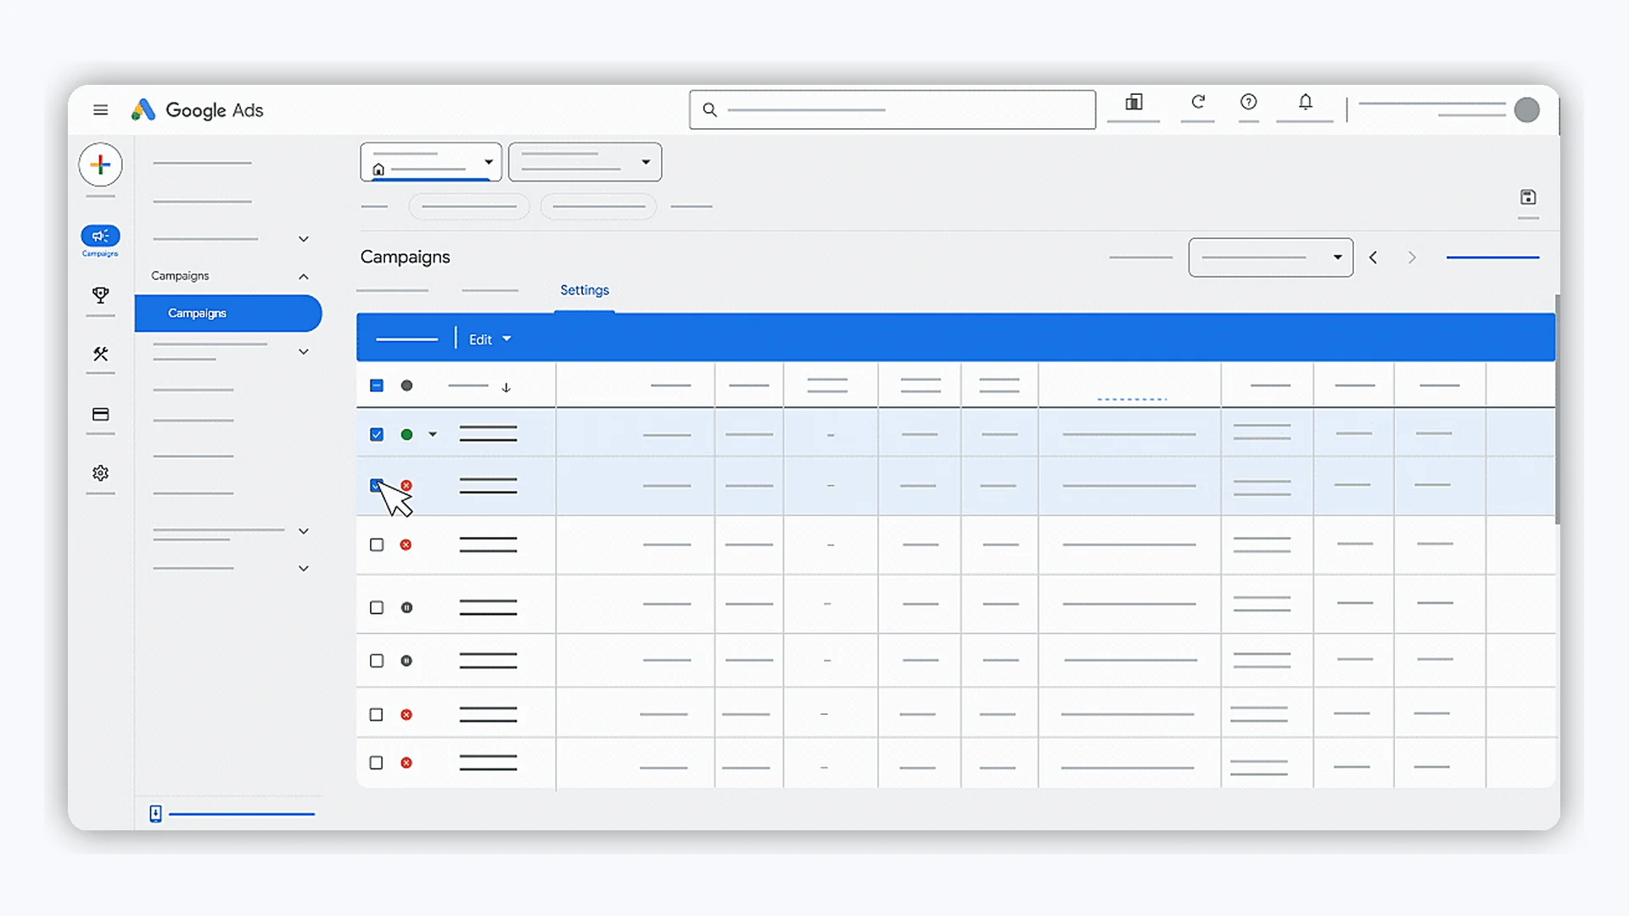Click the second filter chip pill

[598, 206]
